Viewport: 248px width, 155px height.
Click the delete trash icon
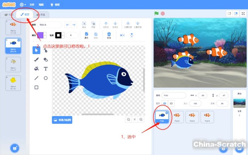(x=109, y=35)
